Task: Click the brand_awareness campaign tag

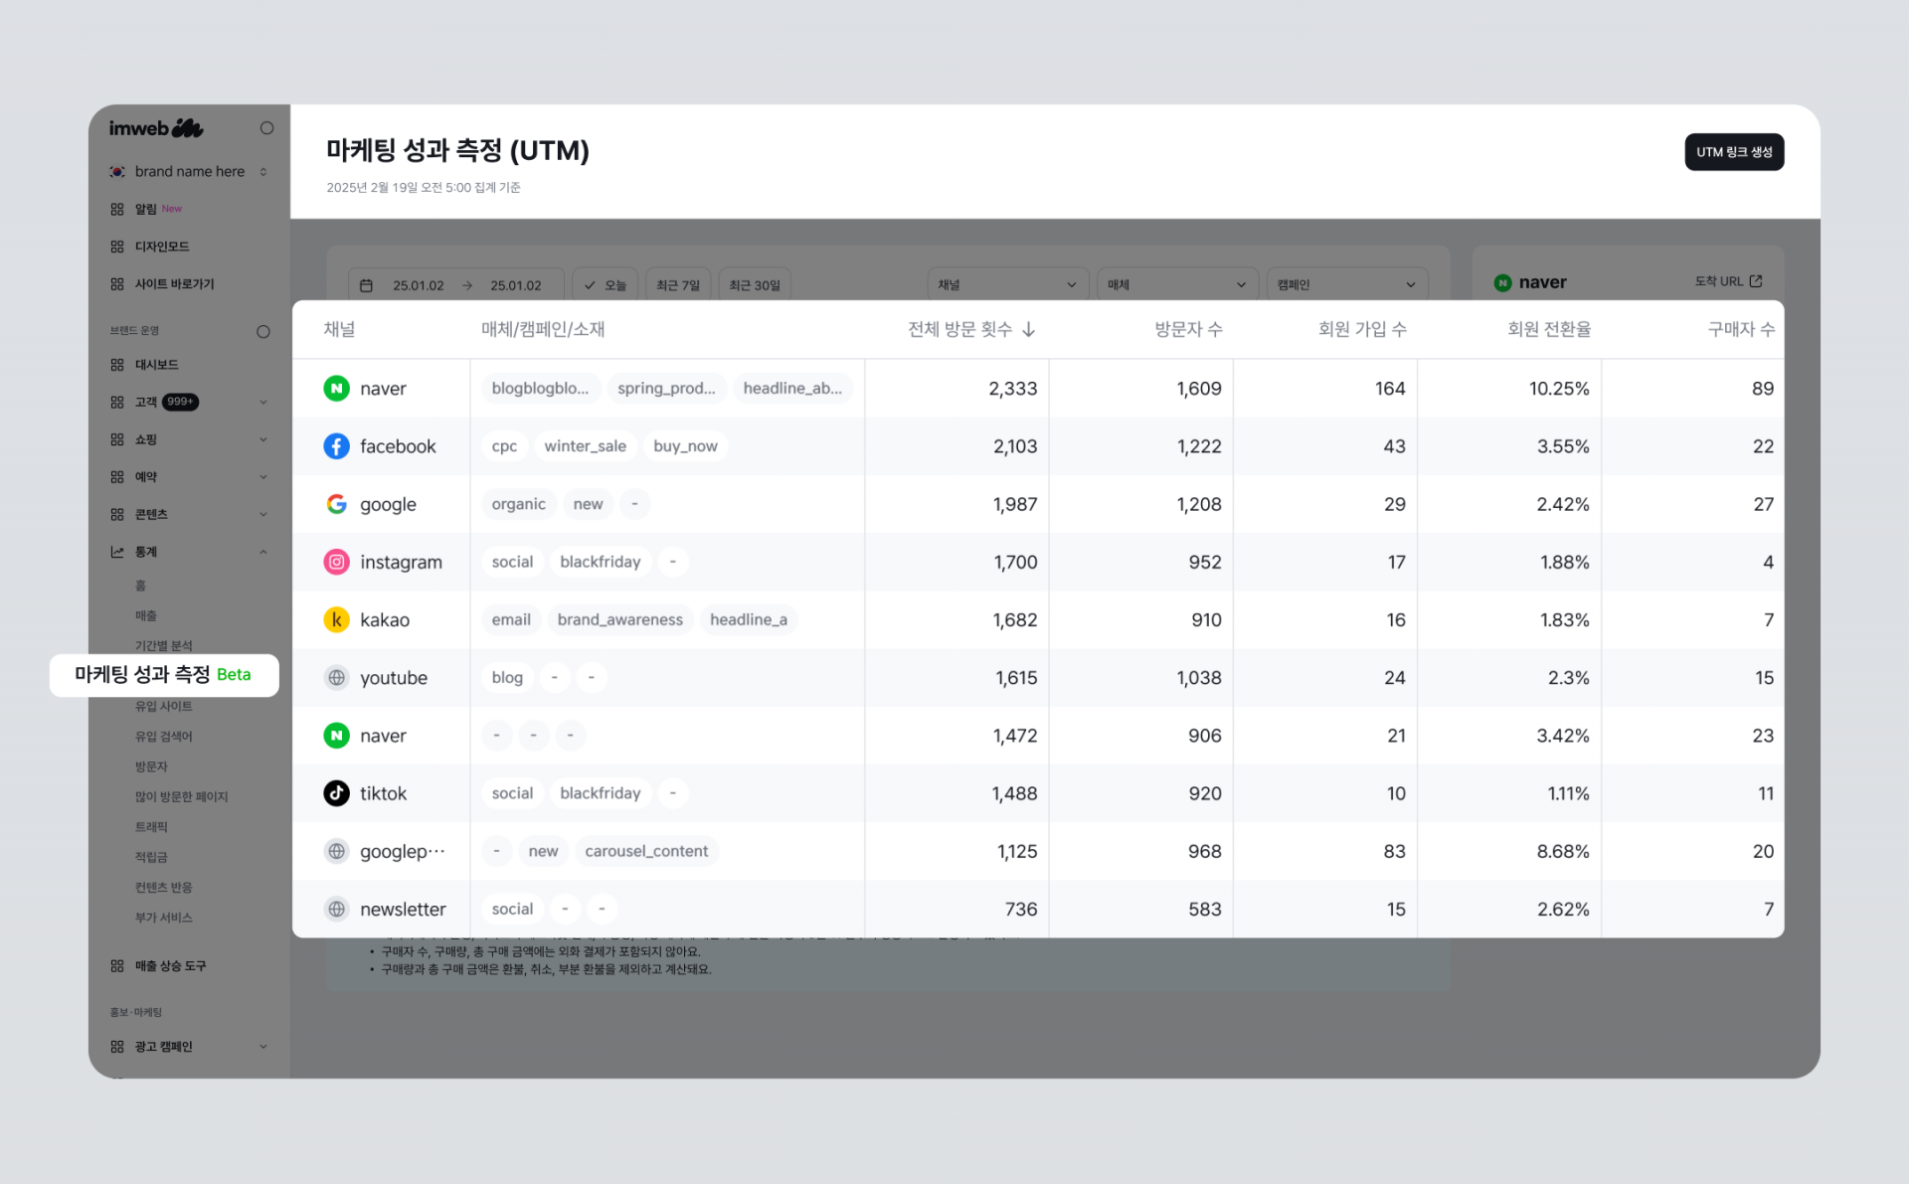Action: [619, 620]
